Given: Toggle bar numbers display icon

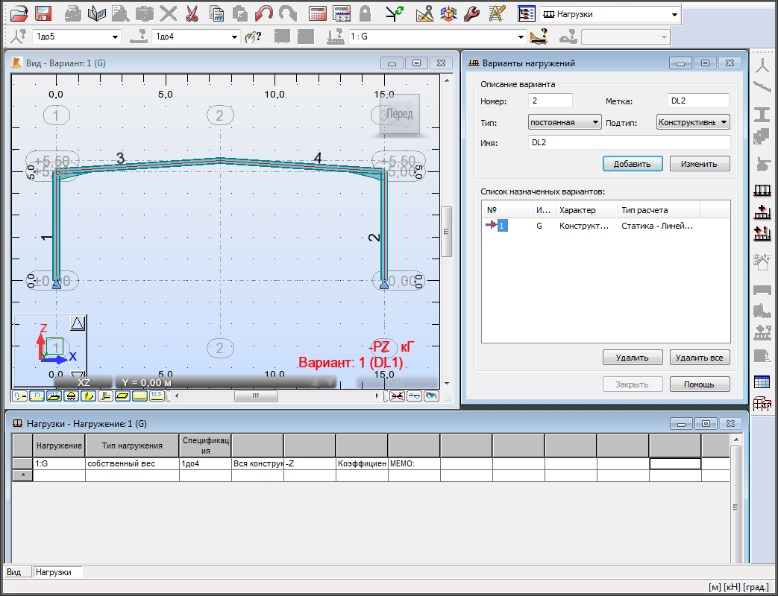Looking at the screenshot, I should [x=37, y=396].
